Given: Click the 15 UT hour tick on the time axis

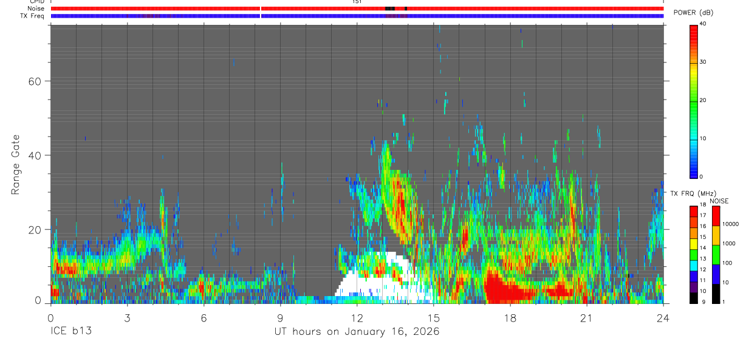Looking at the screenshot, I should [x=434, y=317].
